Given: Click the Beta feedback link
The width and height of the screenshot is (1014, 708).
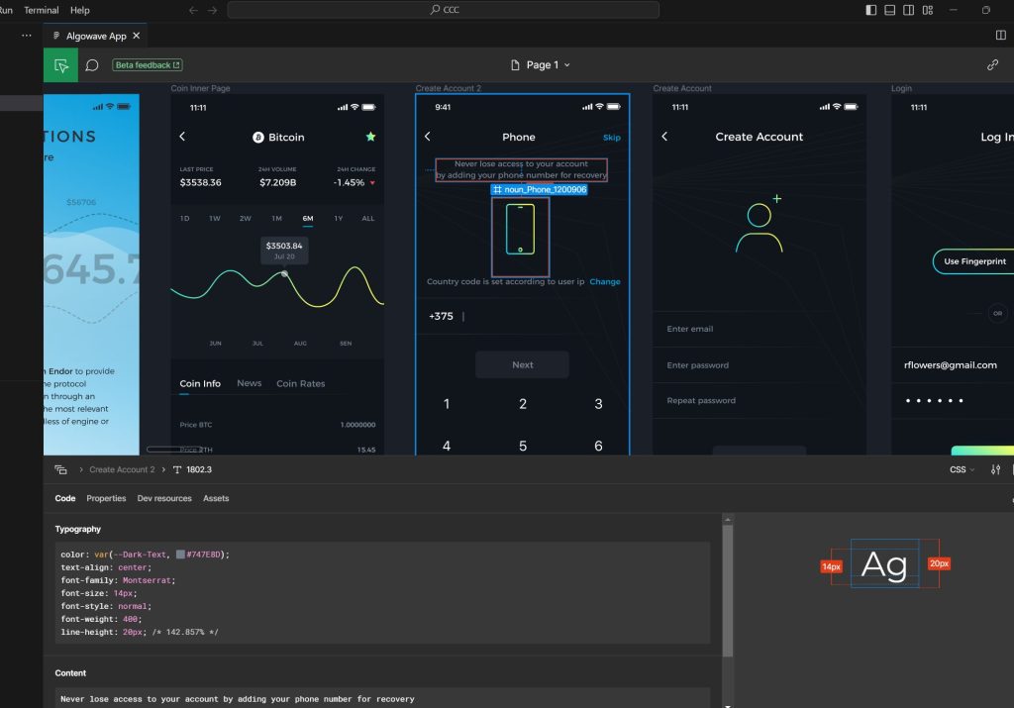Looking at the screenshot, I should [x=148, y=65].
